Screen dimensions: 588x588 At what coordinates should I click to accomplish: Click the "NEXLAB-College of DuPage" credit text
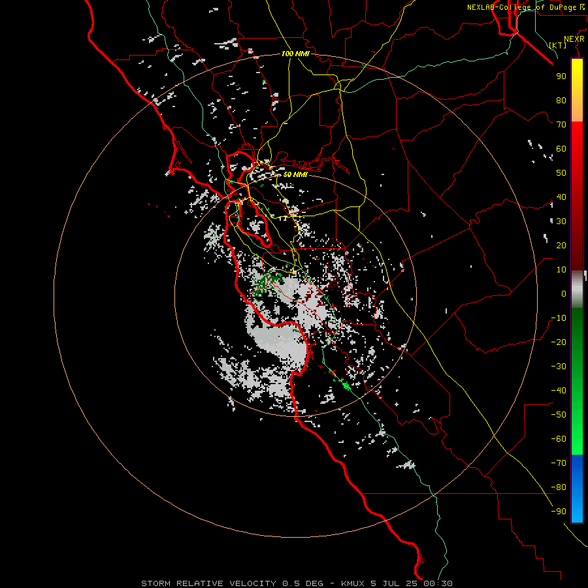[522, 7]
